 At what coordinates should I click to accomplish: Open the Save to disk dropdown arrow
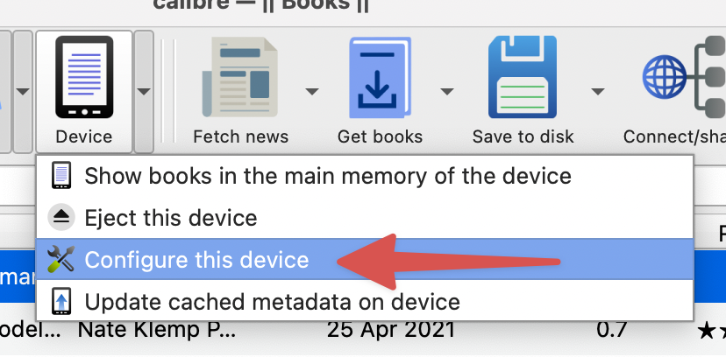(599, 90)
